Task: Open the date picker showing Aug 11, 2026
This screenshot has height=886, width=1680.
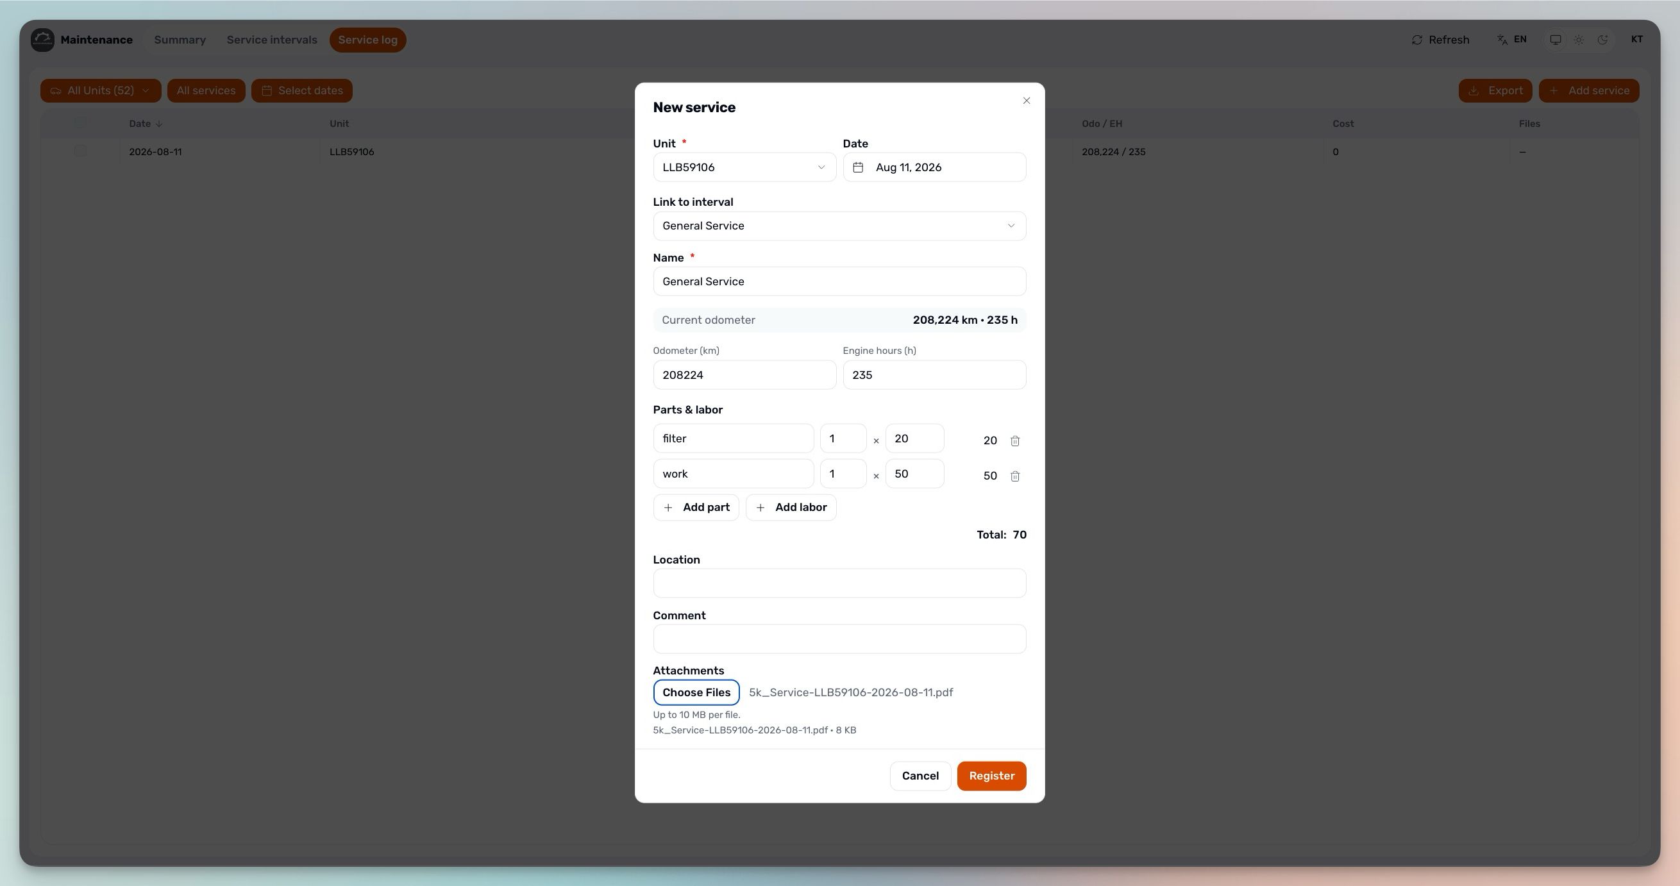Action: [934, 167]
